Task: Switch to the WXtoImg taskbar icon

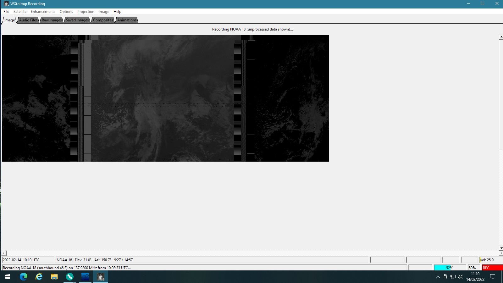Action: pyautogui.click(x=101, y=277)
